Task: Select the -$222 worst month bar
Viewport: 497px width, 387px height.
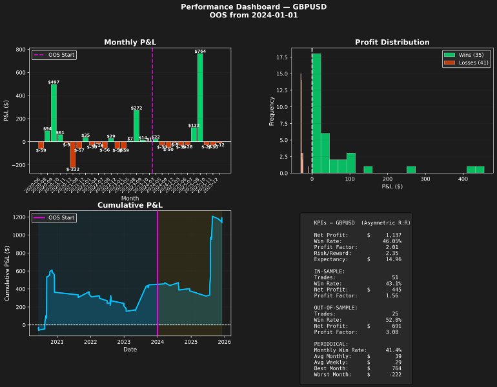Action: (73, 154)
